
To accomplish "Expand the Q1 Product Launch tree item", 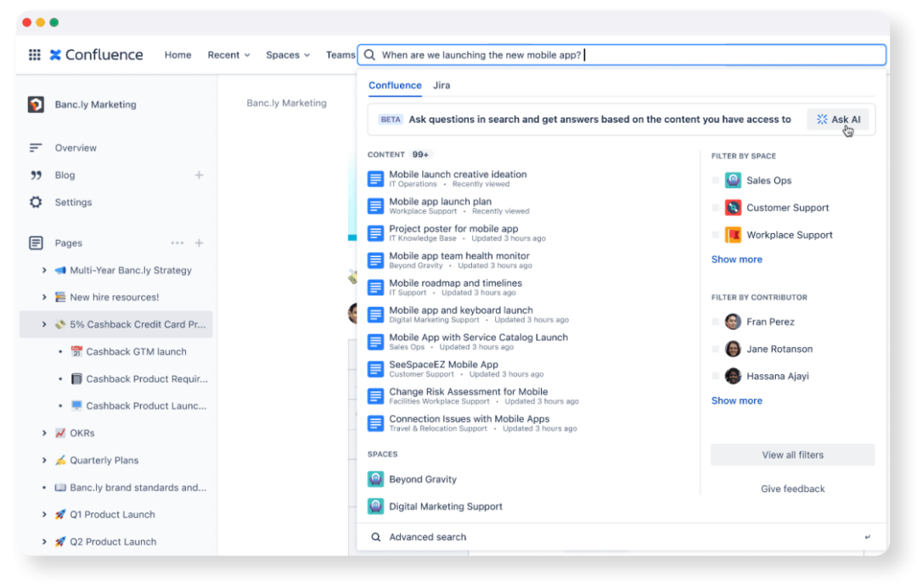I will [43, 514].
